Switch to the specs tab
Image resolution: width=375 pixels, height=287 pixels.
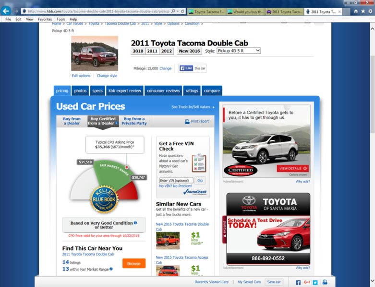(x=97, y=91)
